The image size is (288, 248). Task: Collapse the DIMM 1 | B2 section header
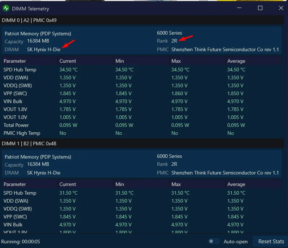tap(142, 143)
